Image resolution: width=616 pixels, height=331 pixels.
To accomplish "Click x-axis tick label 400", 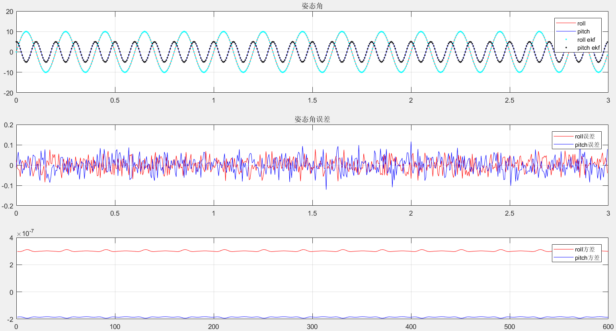I will click(411, 327).
